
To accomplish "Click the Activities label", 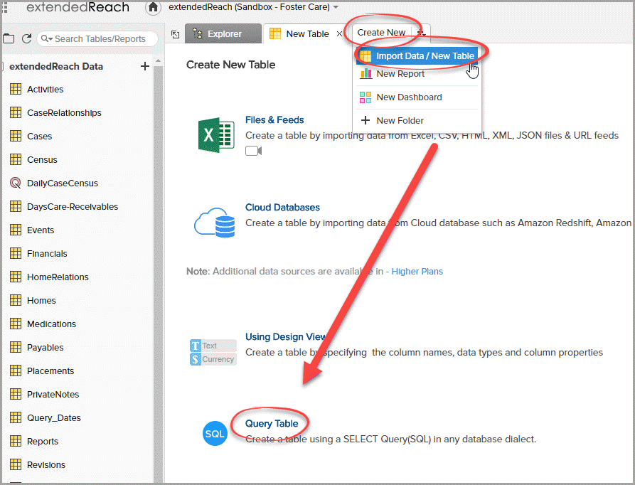I will pyautogui.click(x=46, y=89).
